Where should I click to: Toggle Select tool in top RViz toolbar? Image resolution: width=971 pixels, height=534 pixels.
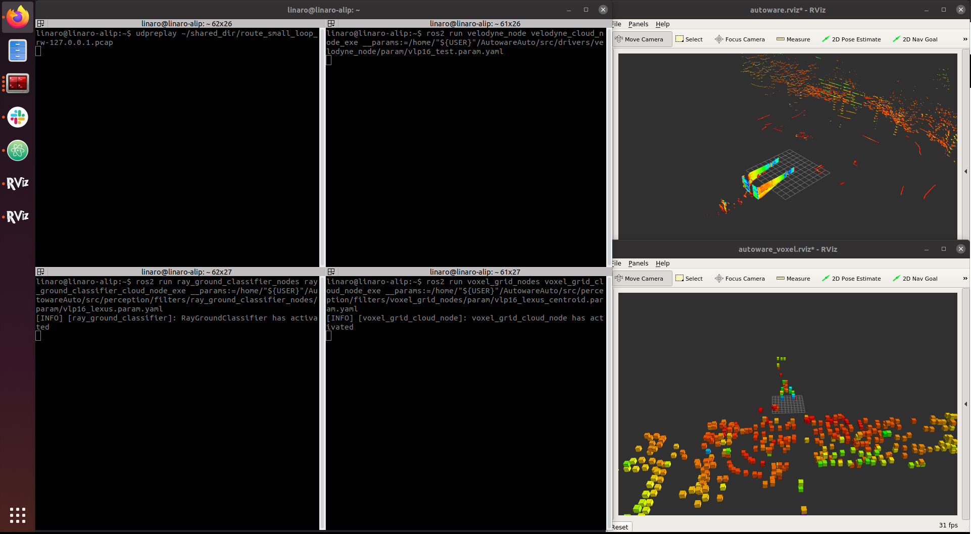coord(689,39)
